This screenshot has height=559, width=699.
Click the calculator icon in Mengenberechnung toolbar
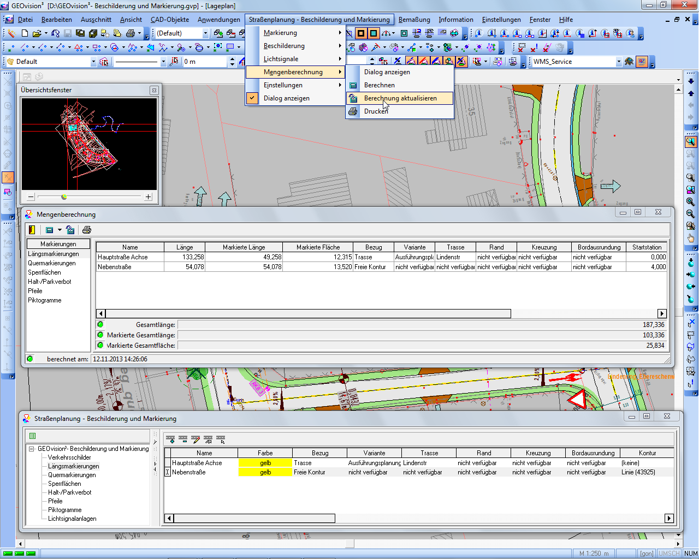click(49, 230)
